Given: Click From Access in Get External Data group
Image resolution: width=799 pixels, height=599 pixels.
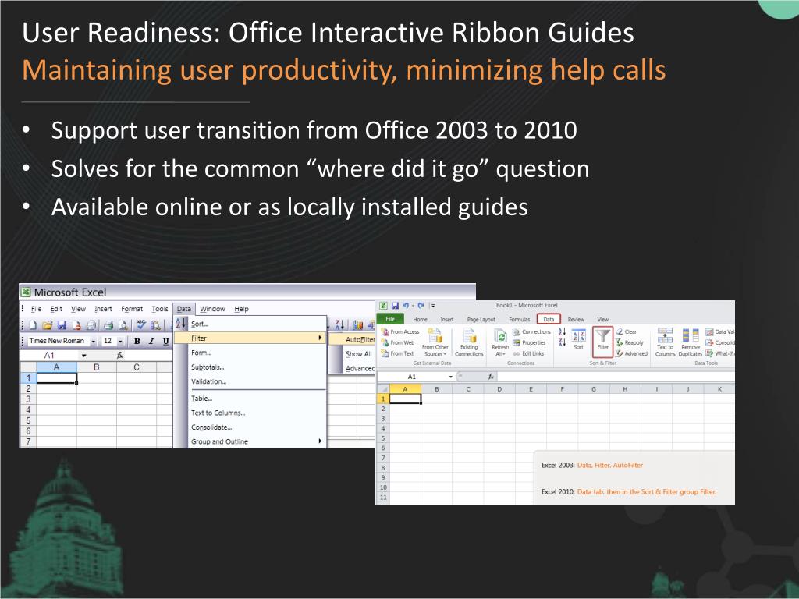Looking at the screenshot, I should (x=400, y=331).
